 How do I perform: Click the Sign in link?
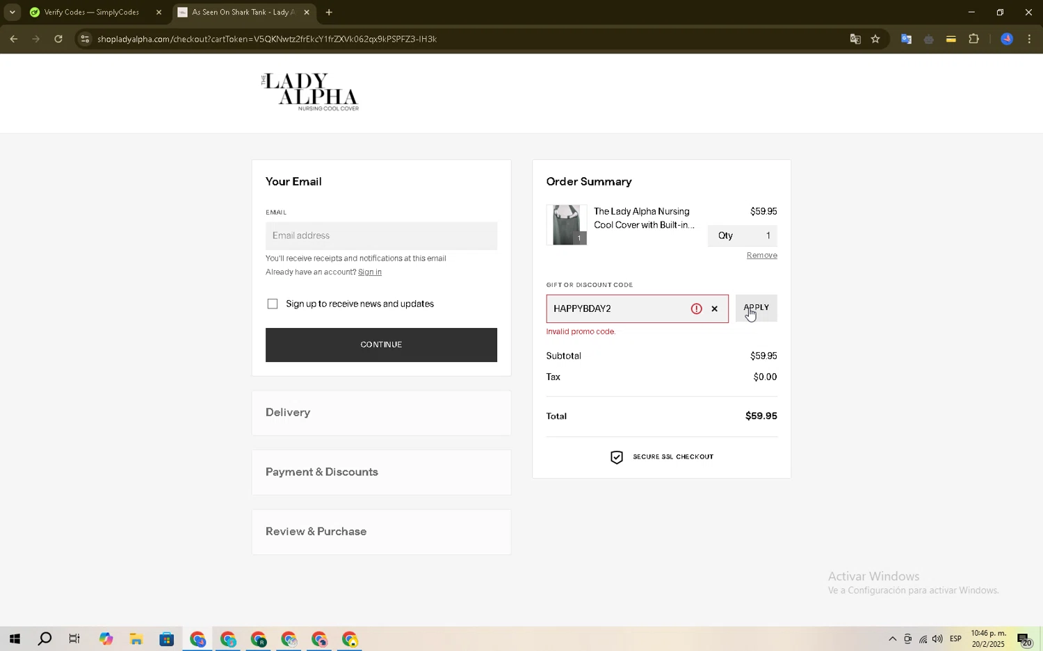[369, 272]
